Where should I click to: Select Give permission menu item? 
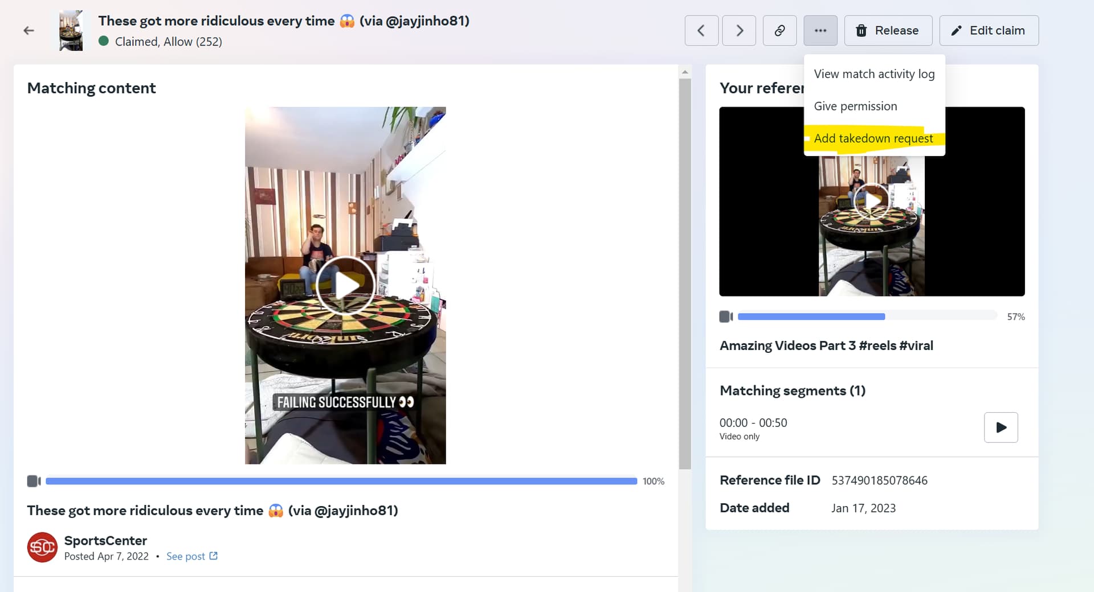(x=855, y=106)
